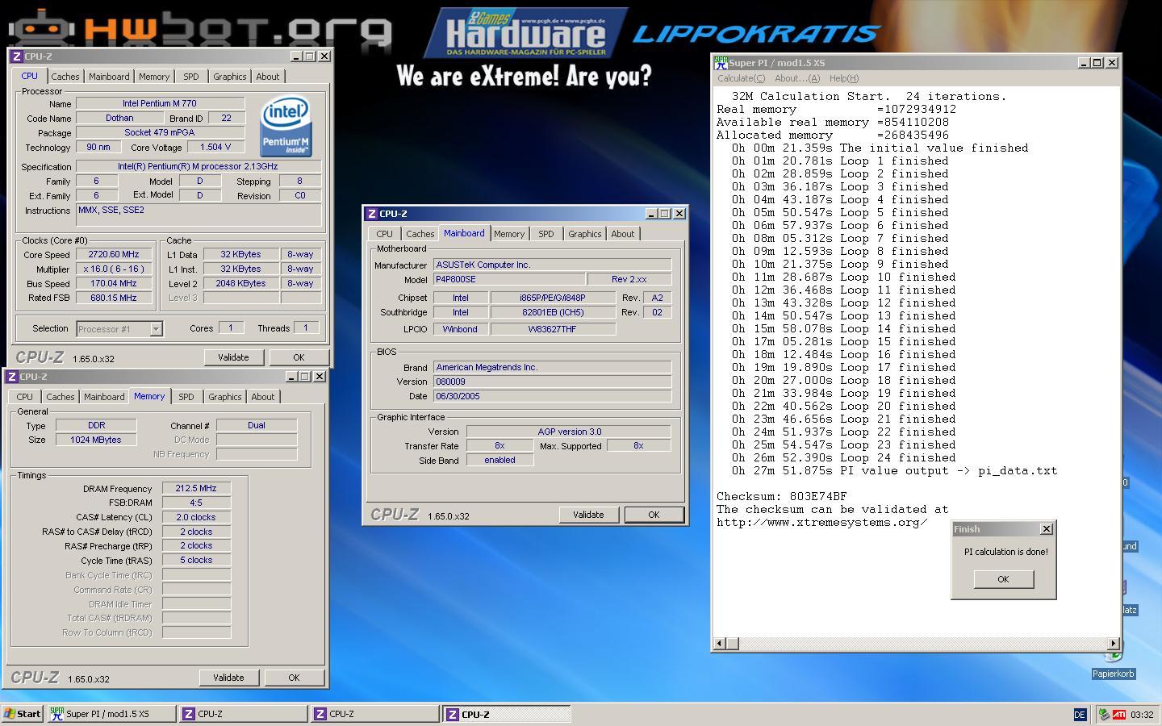Select SPD tab in the Mainboard CPU-Z window

[546, 234]
